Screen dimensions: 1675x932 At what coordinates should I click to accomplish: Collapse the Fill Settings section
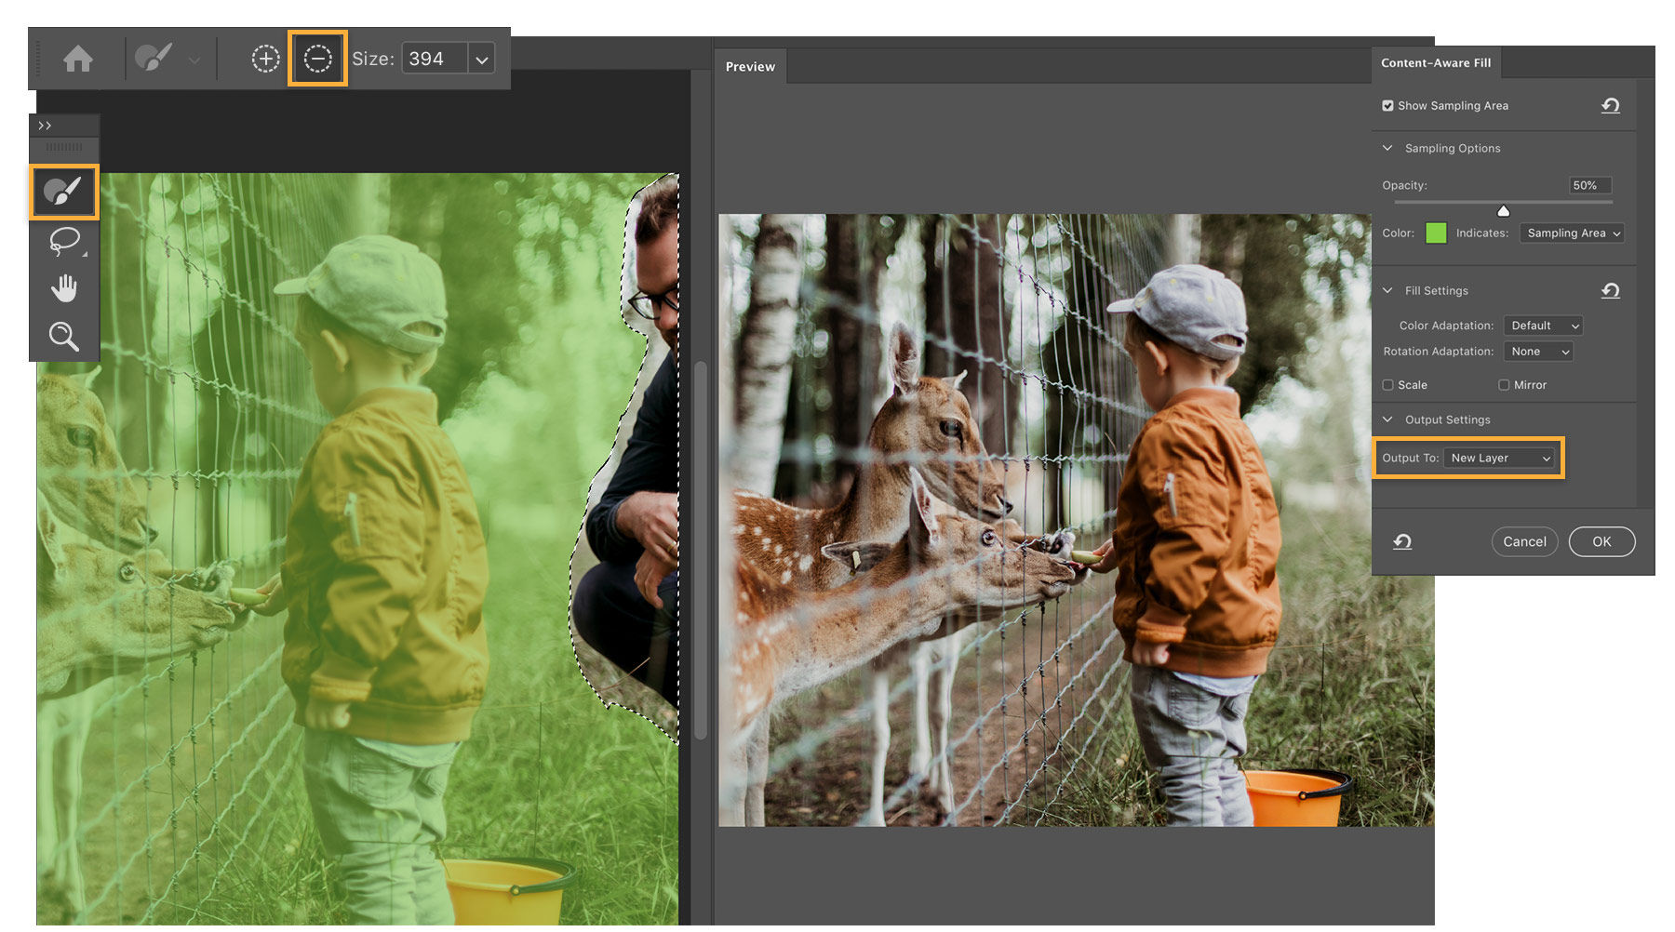[1387, 290]
